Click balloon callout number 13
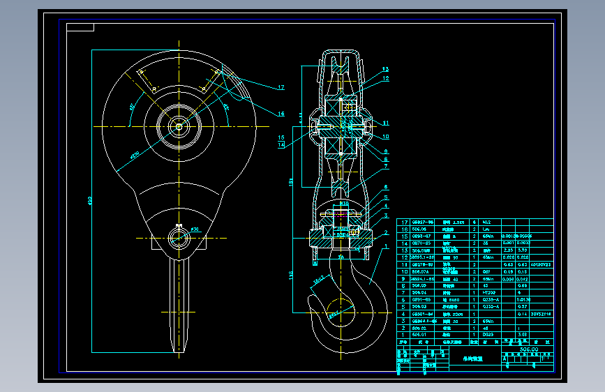605x392 pixels. click(385, 69)
